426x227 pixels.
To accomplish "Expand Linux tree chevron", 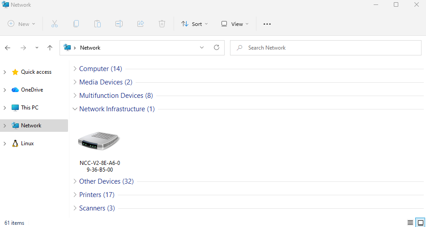I will (x=4, y=143).
